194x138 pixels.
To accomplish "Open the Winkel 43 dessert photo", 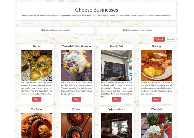I will pos(156,125).
